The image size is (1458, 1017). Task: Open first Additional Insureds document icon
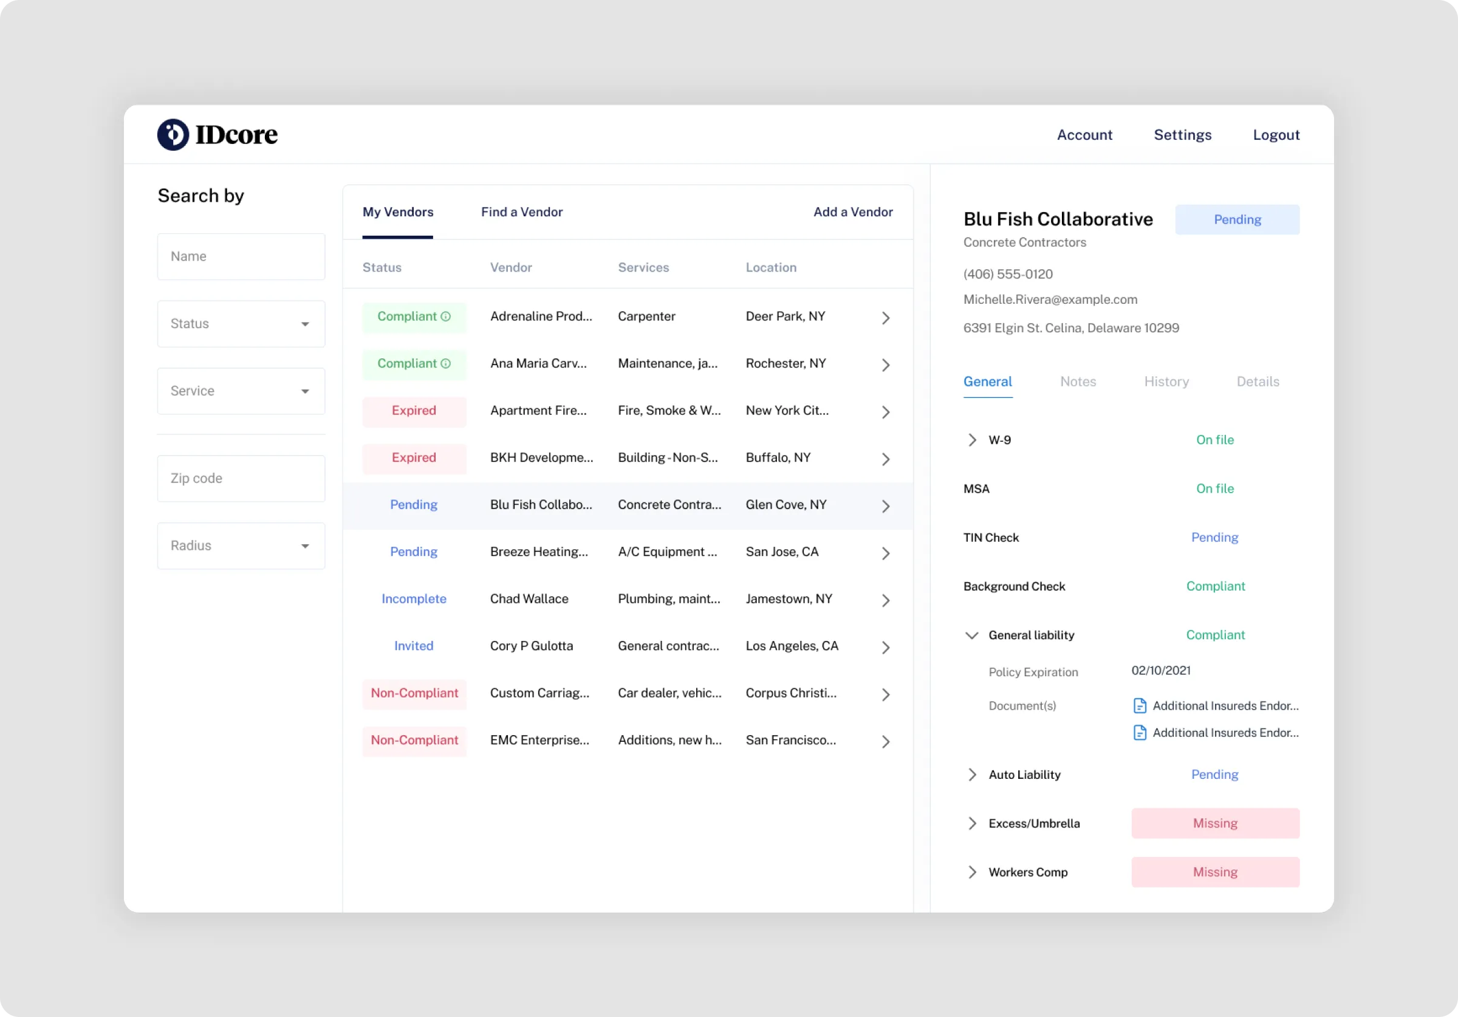point(1139,706)
